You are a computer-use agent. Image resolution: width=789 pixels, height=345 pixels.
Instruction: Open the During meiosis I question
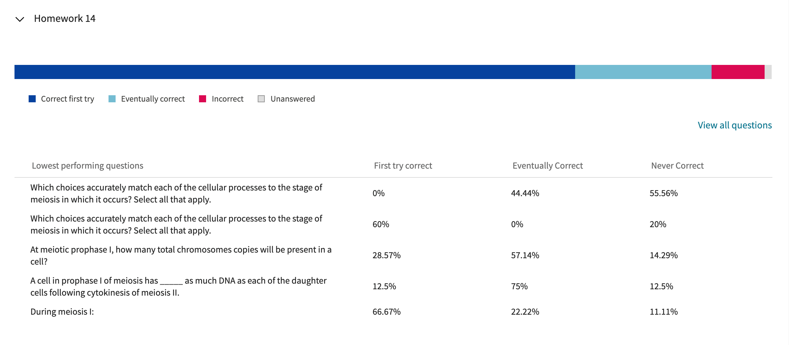tap(62, 312)
